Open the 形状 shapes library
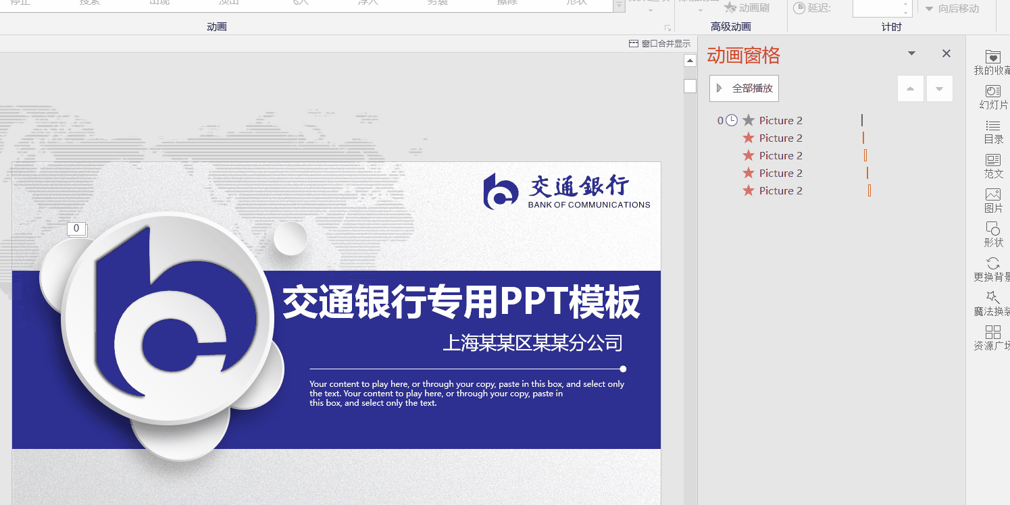 coord(993,235)
